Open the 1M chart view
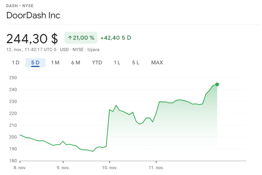The image size is (262, 175). (x=55, y=62)
